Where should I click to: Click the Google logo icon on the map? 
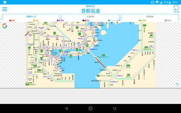pos(5,26)
